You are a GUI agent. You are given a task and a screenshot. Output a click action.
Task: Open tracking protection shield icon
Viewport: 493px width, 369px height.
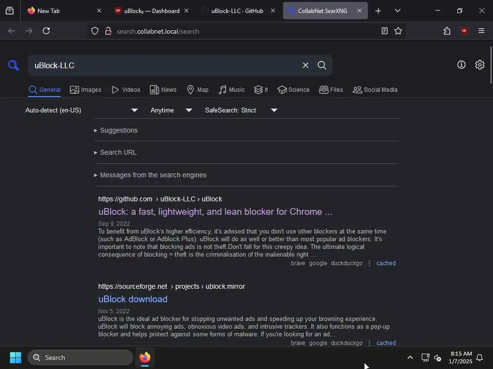point(95,31)
